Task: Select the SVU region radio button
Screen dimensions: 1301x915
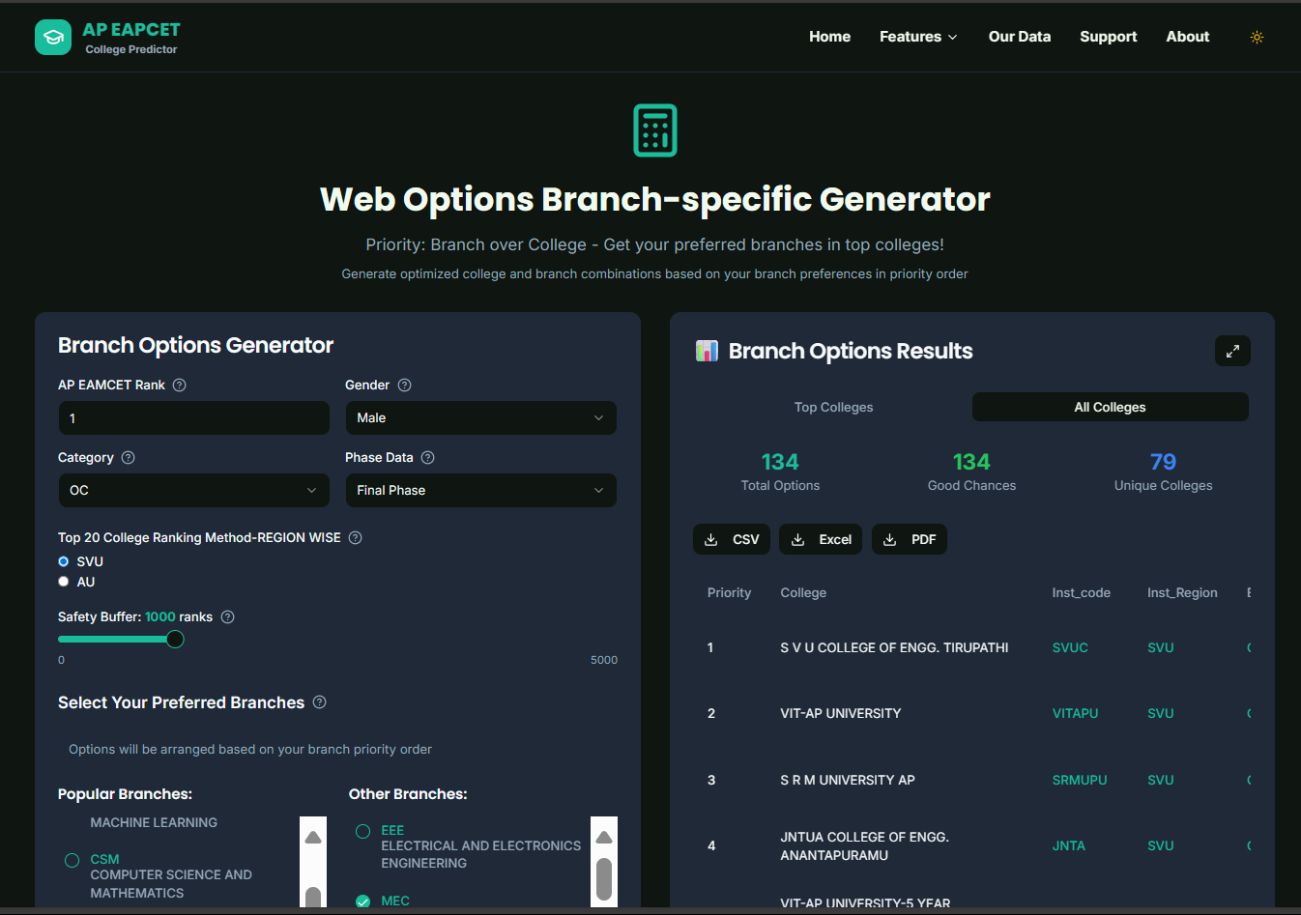Action: coord(64,561)
